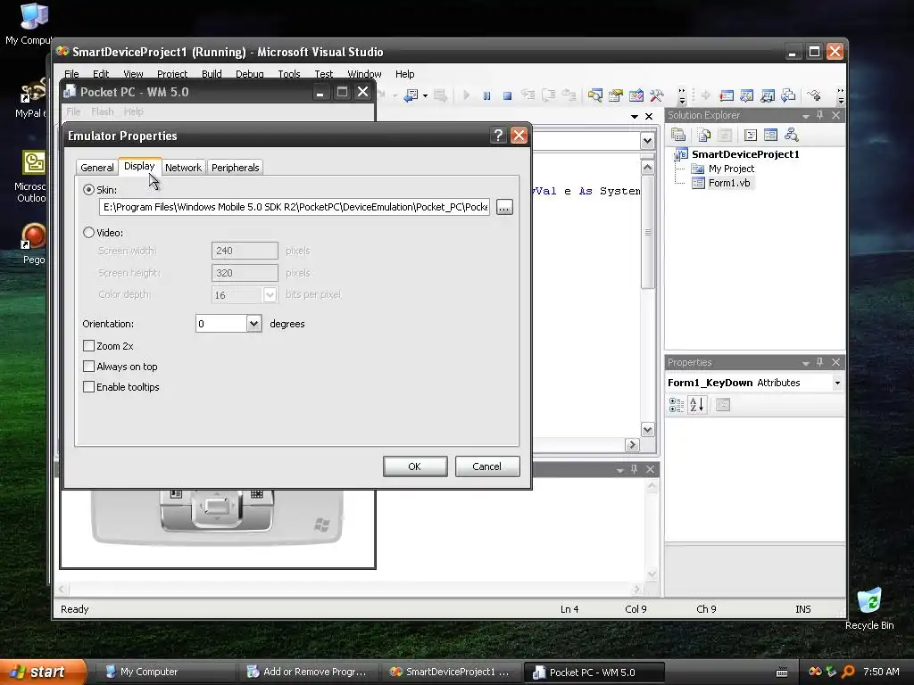Click OK in Emulator Properties
The width and height of the screenshot is (914, 685).
click(x=414, y=466)
